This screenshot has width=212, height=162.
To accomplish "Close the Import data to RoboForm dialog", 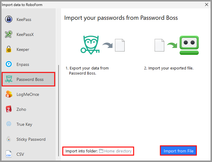I will click(206, 4).
